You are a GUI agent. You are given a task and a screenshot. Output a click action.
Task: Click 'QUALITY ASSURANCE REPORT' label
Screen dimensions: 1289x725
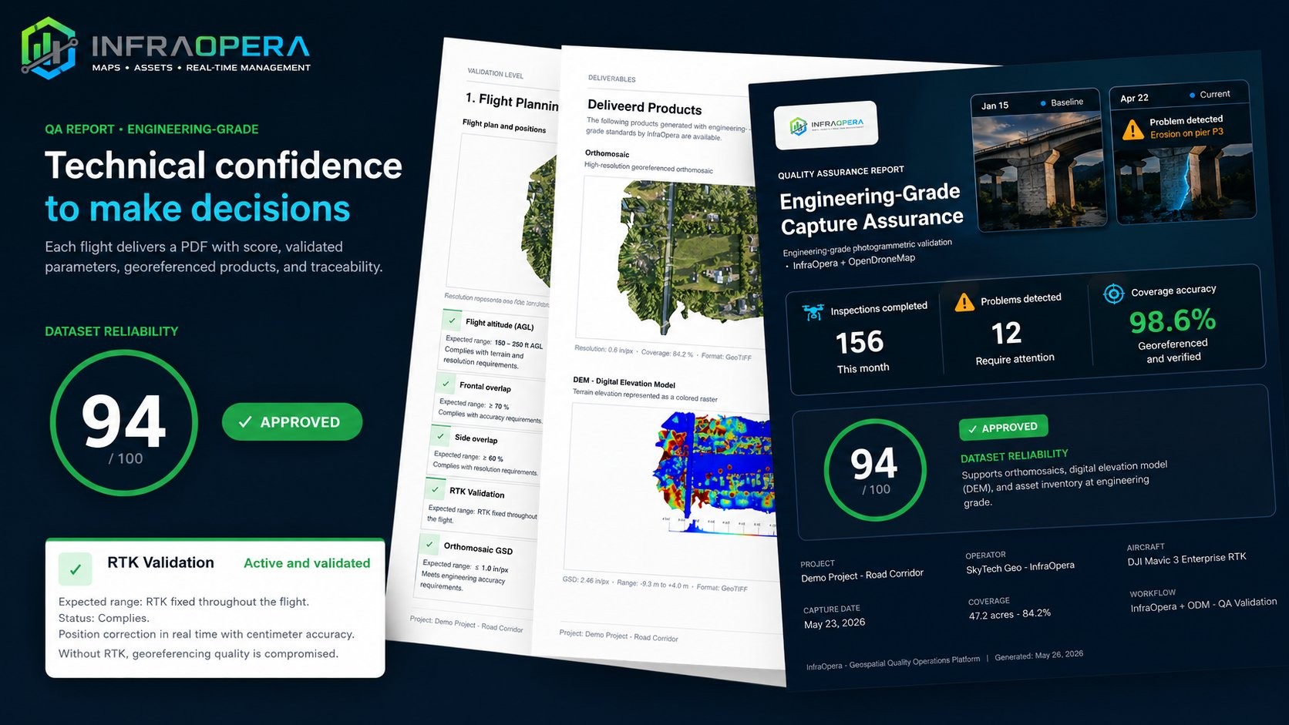tap(841, 173)
